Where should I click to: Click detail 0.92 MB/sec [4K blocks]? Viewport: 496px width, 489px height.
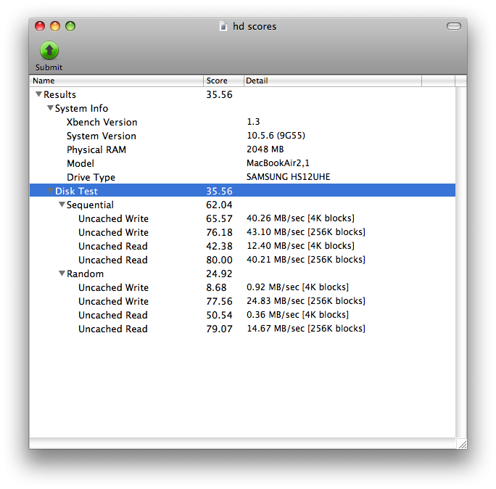point(297,287)
